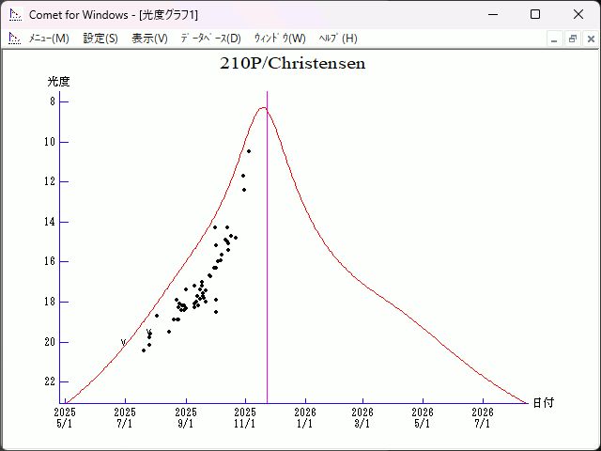
Task: Click the 日付 date axis label
Action: 543,402
